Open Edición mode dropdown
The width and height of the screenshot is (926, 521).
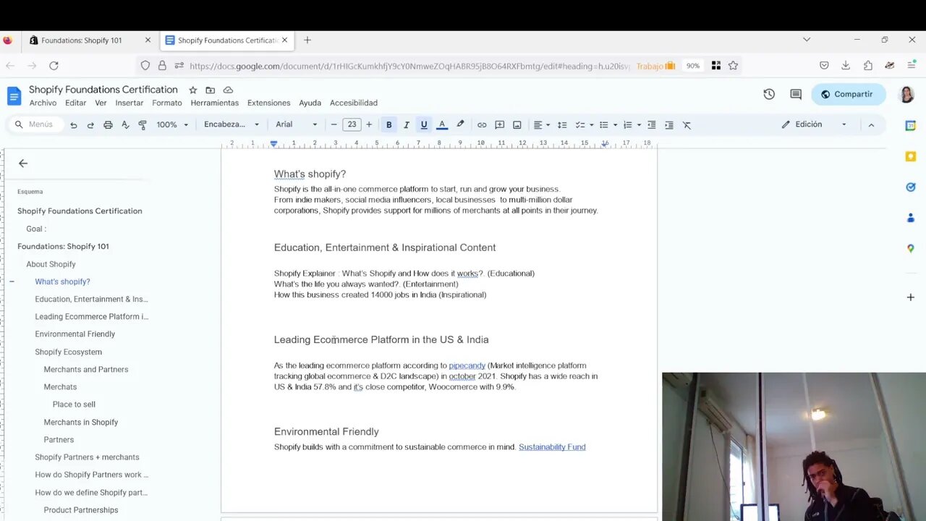click(x=814, y=124)
